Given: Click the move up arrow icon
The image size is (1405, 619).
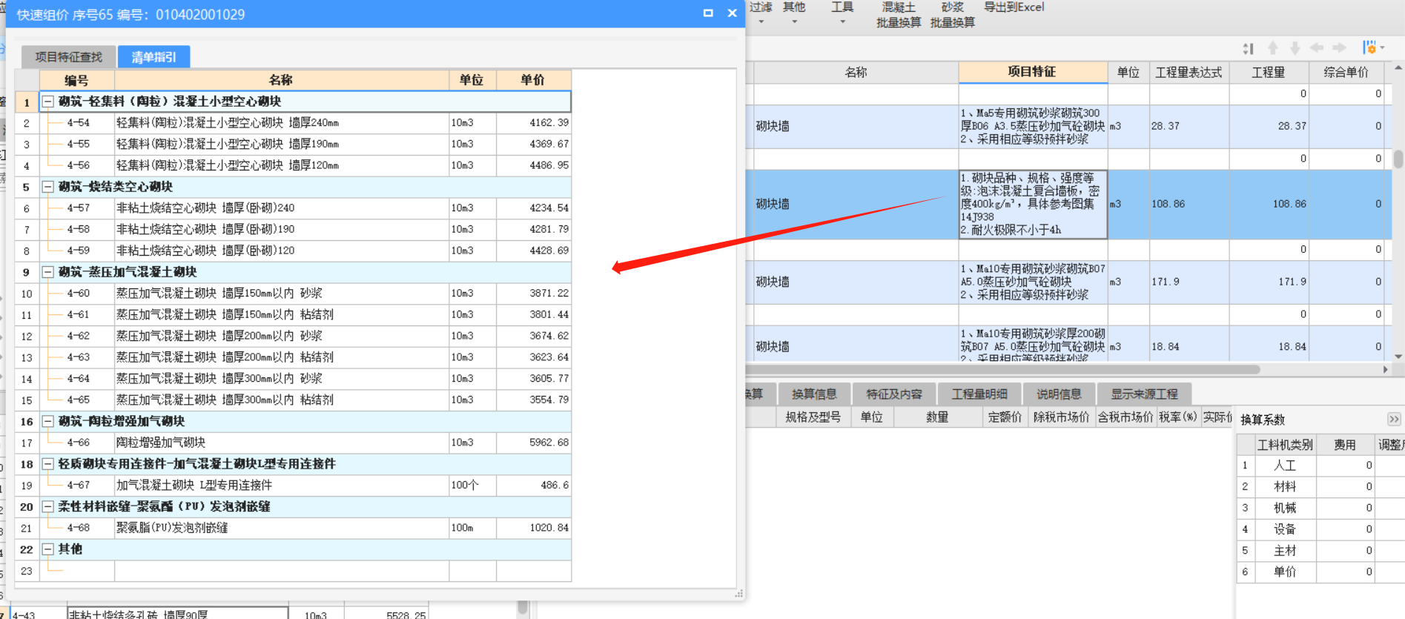Looking at the screenshot, I should point(1273,48).
